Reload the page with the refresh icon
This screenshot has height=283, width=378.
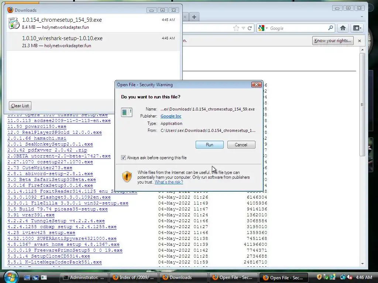(250, 28)
